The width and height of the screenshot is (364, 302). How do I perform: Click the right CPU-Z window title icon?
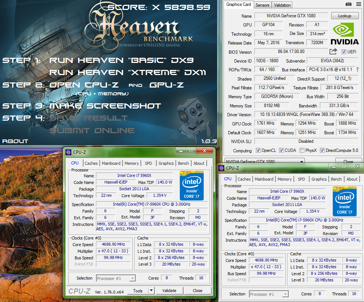pyautogui.click(x=221, y=168)
